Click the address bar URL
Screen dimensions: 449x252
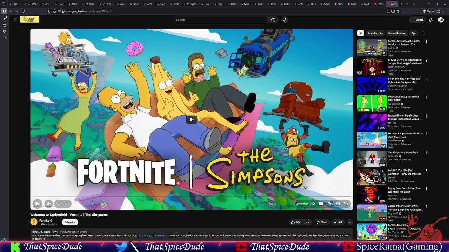tap(89, 11)
